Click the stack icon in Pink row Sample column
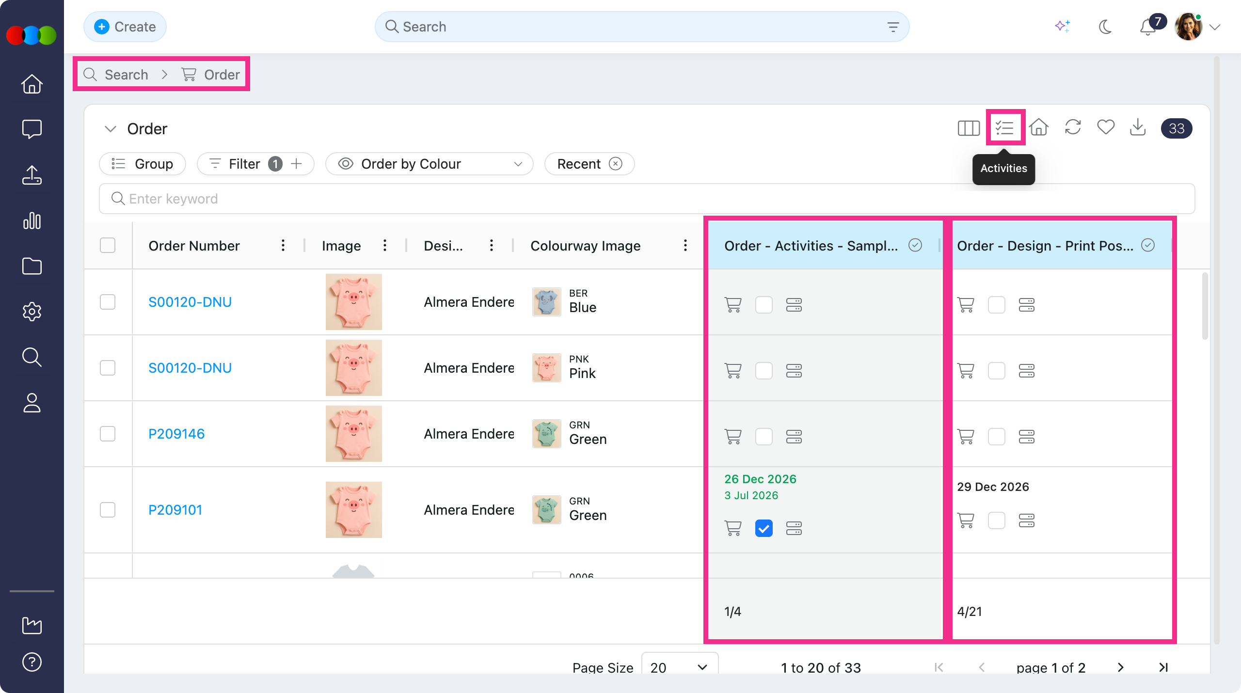The image size is (1241, 693). (794, 371)
